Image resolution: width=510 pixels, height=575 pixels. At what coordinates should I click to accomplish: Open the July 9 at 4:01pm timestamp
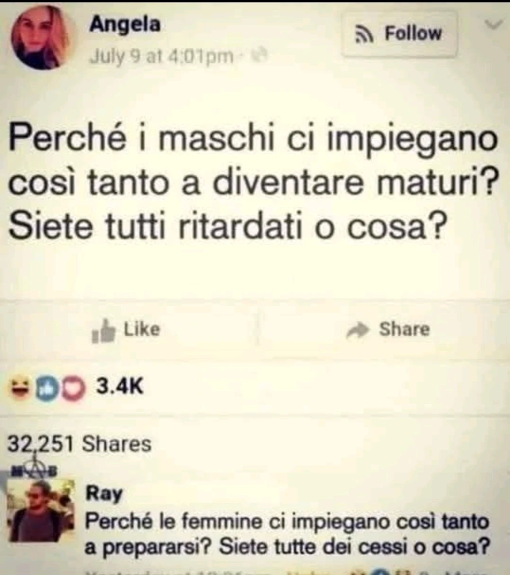161,56
